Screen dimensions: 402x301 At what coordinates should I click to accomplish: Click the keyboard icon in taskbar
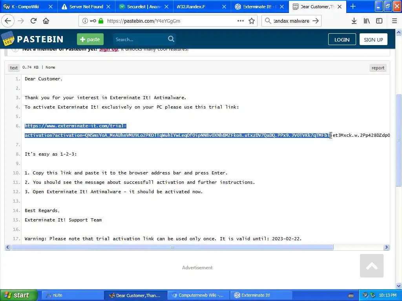point(351,296)
